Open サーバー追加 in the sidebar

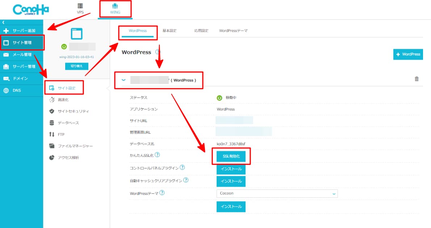click(21, 31)
